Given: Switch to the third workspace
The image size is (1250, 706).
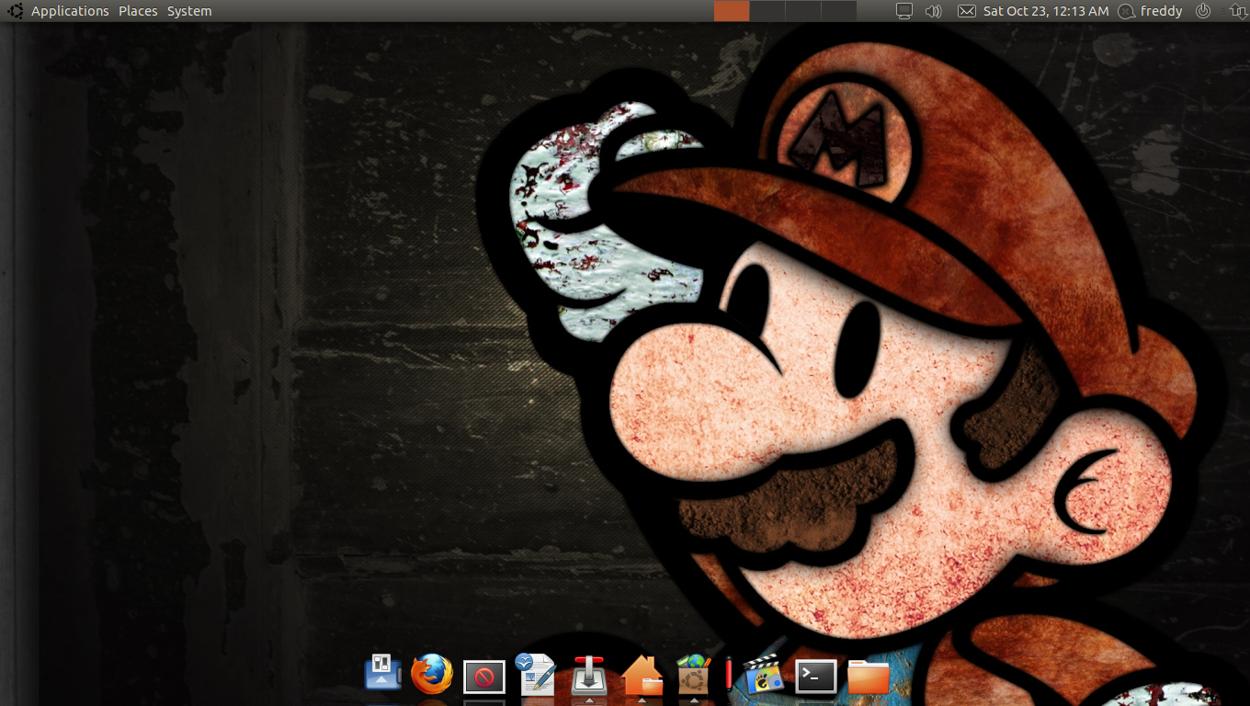Looking at the screenshot, I should point(803,11).
